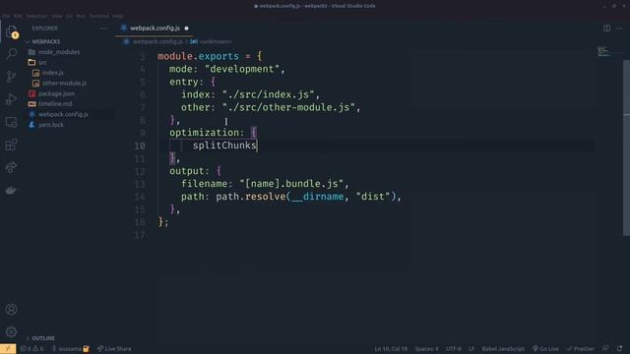Screen dimensions: 630x354
Task: Open errors and warnings count in status bar
Action: click(x=31, y=349)
